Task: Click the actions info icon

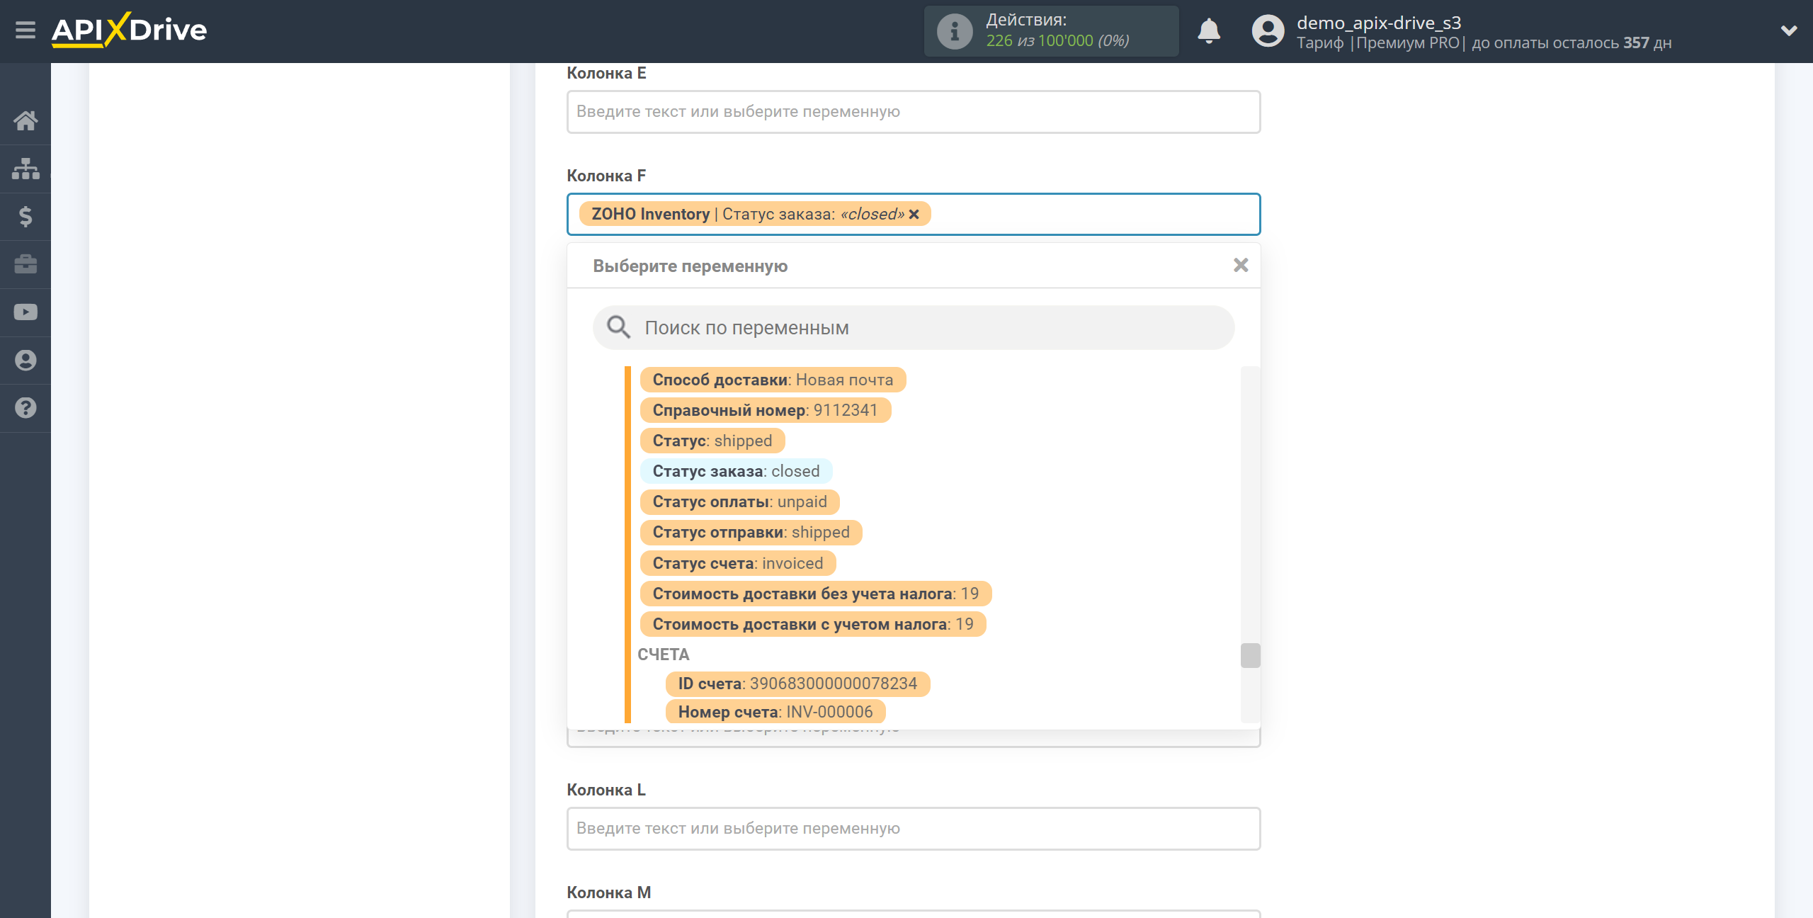Action: click(x=955, y=32)
